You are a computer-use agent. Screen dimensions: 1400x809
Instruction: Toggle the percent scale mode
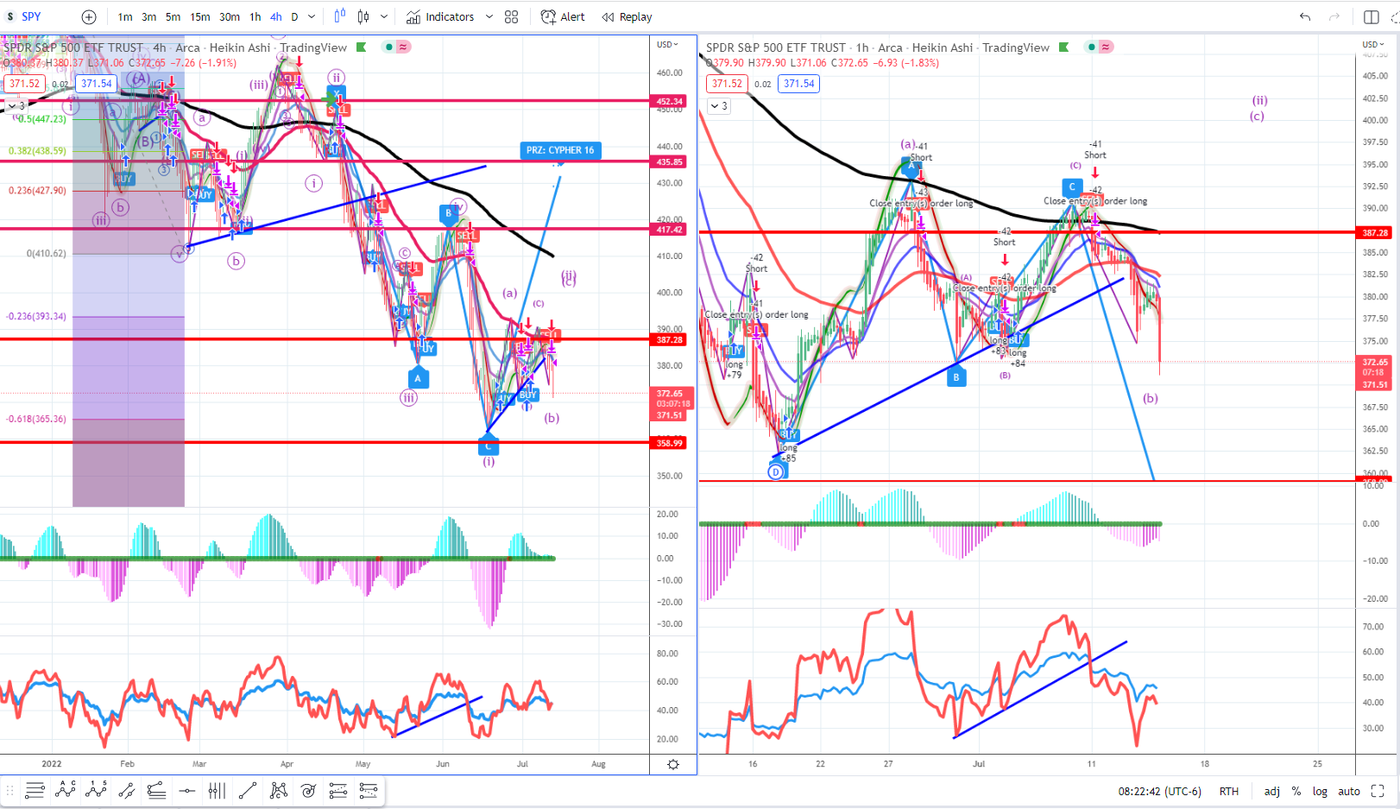(x=1296, y=791)
